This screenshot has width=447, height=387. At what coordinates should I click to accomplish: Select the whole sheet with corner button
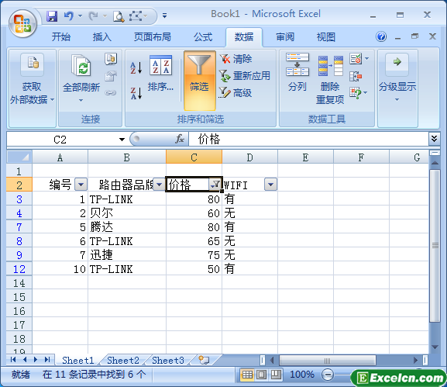19,157
